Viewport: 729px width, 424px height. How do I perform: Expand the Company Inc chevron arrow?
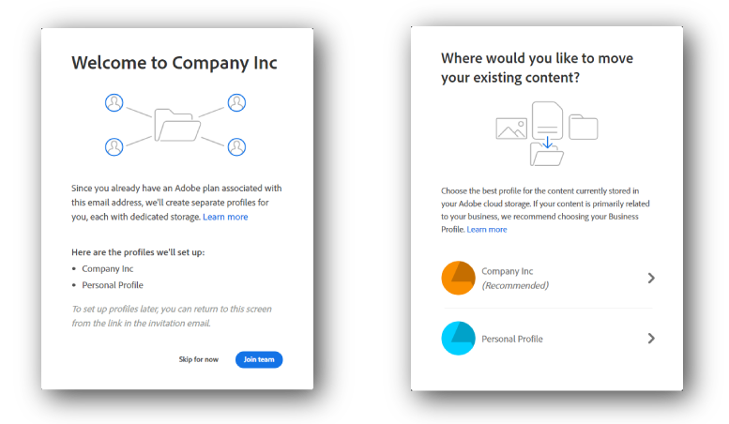tap(651, 278)
